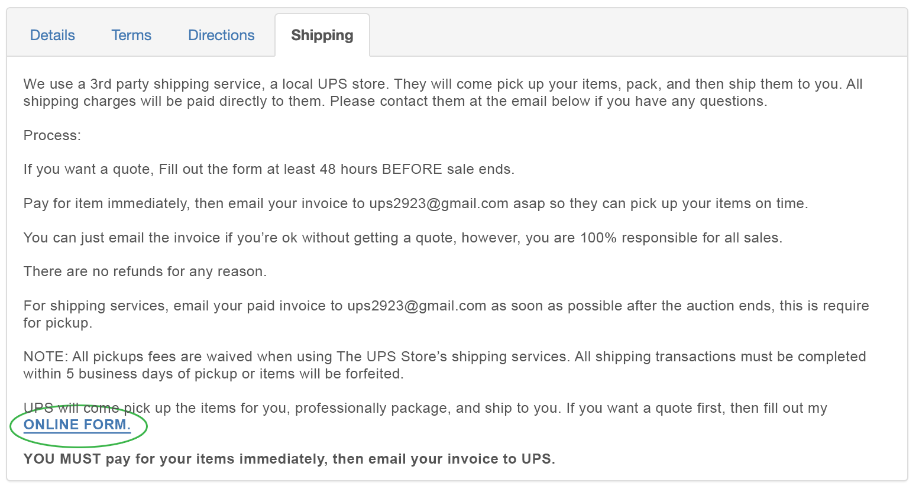This screenshot has height=492, width=919.
Task: Click the "Process:" heading text
Action: pyautogui.click(x=52, y=136)
